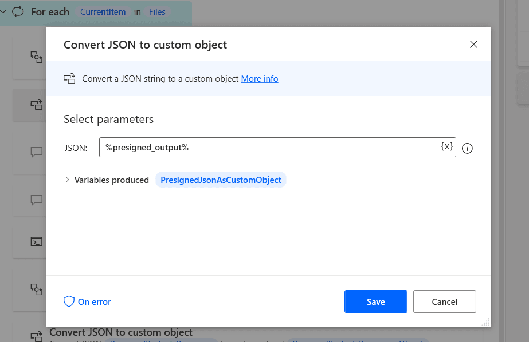Collapse the For each loop block
This screenshot has height=342, width=529.
[x=3, y=11]
